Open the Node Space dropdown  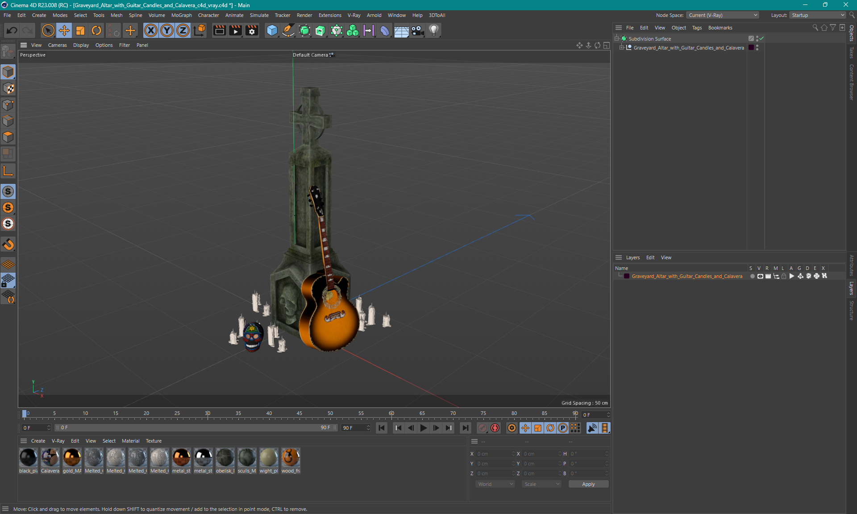point(722,15)
